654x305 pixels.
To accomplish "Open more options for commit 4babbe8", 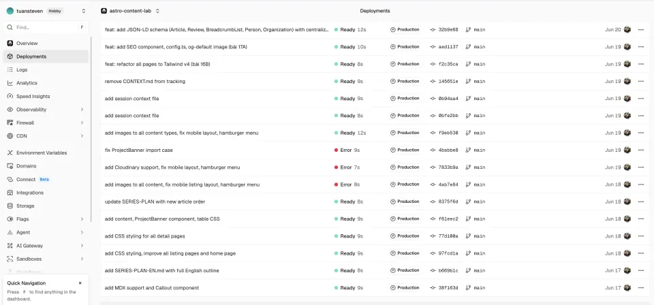I will tap(640, 150).
